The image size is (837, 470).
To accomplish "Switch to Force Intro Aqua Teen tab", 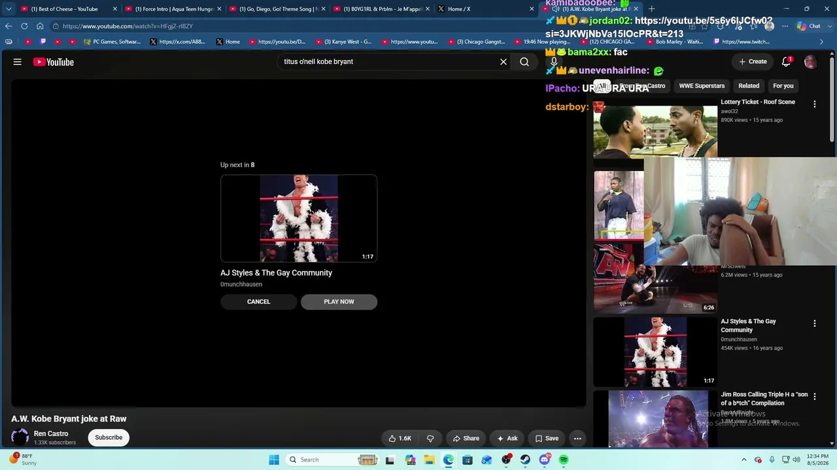I will (x=173, y=9).
